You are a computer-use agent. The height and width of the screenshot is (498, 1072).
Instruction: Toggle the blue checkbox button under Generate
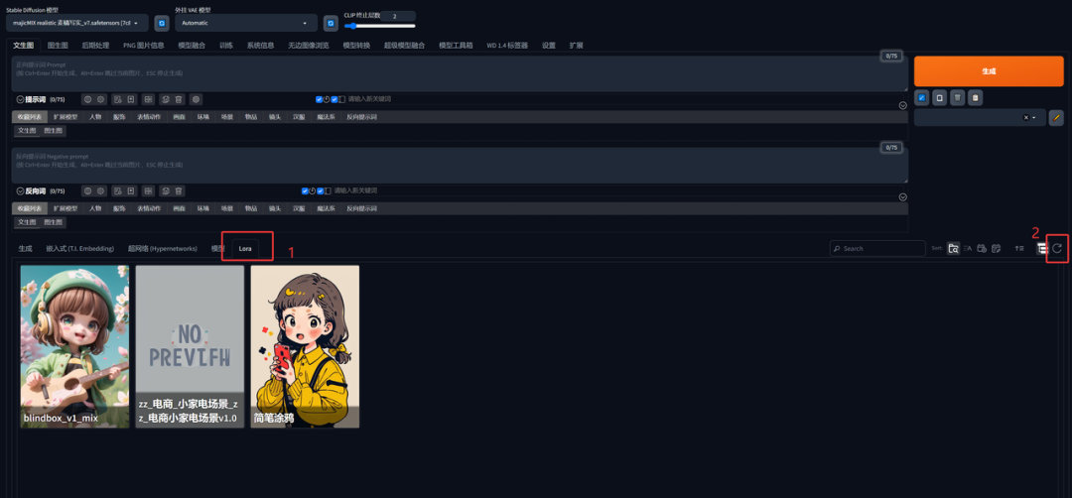pyautogui.click(x=921, y=97)
